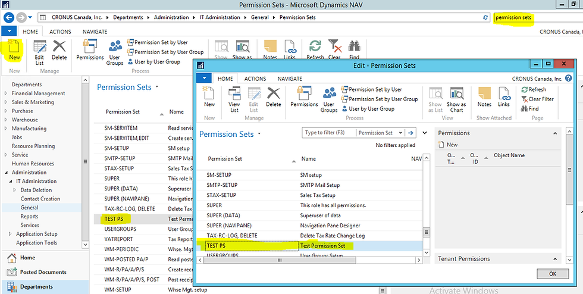Expand Purchase tree node
Screen dimensions: 583x294
click(x=6, y=111)
